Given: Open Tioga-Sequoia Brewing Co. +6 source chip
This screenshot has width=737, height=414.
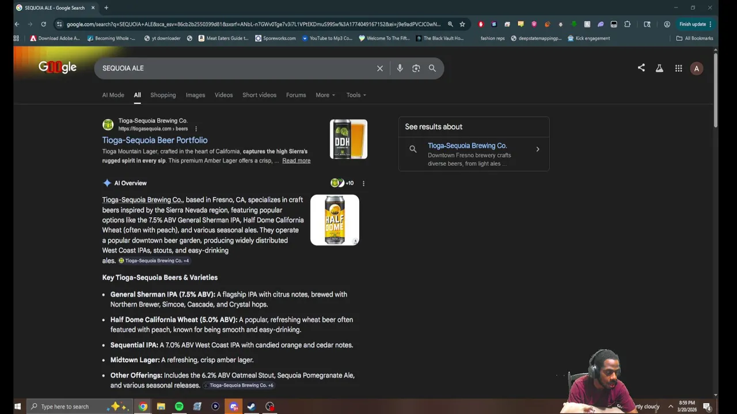Looking at the screenshot, I should point(238,385).
